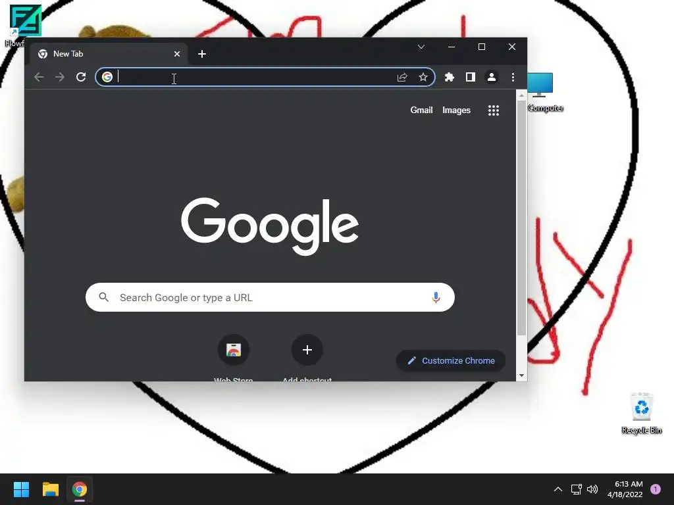Image resolution: width=674 pixels, height=505 pixels.
Task: Open the Google apps grid
Action: click(494, 110)
